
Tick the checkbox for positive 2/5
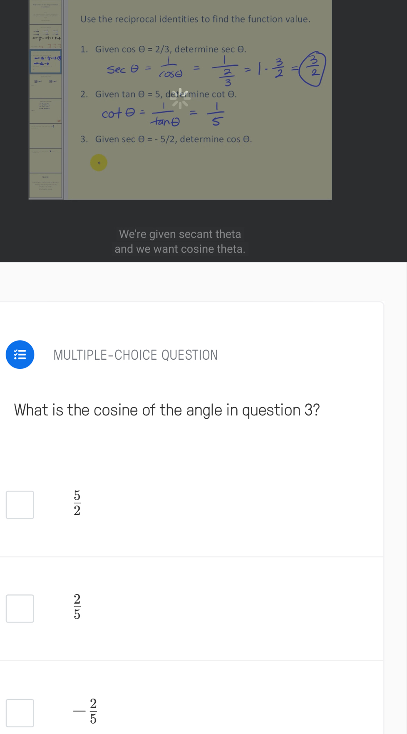point(20,608)
